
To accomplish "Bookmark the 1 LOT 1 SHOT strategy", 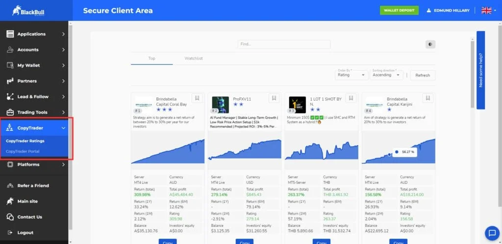I will (x=351, y=98).
